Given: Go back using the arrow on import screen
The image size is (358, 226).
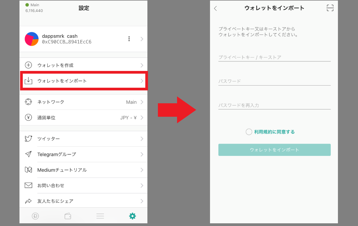Looking at the screenshot, I should click(215, 8).
